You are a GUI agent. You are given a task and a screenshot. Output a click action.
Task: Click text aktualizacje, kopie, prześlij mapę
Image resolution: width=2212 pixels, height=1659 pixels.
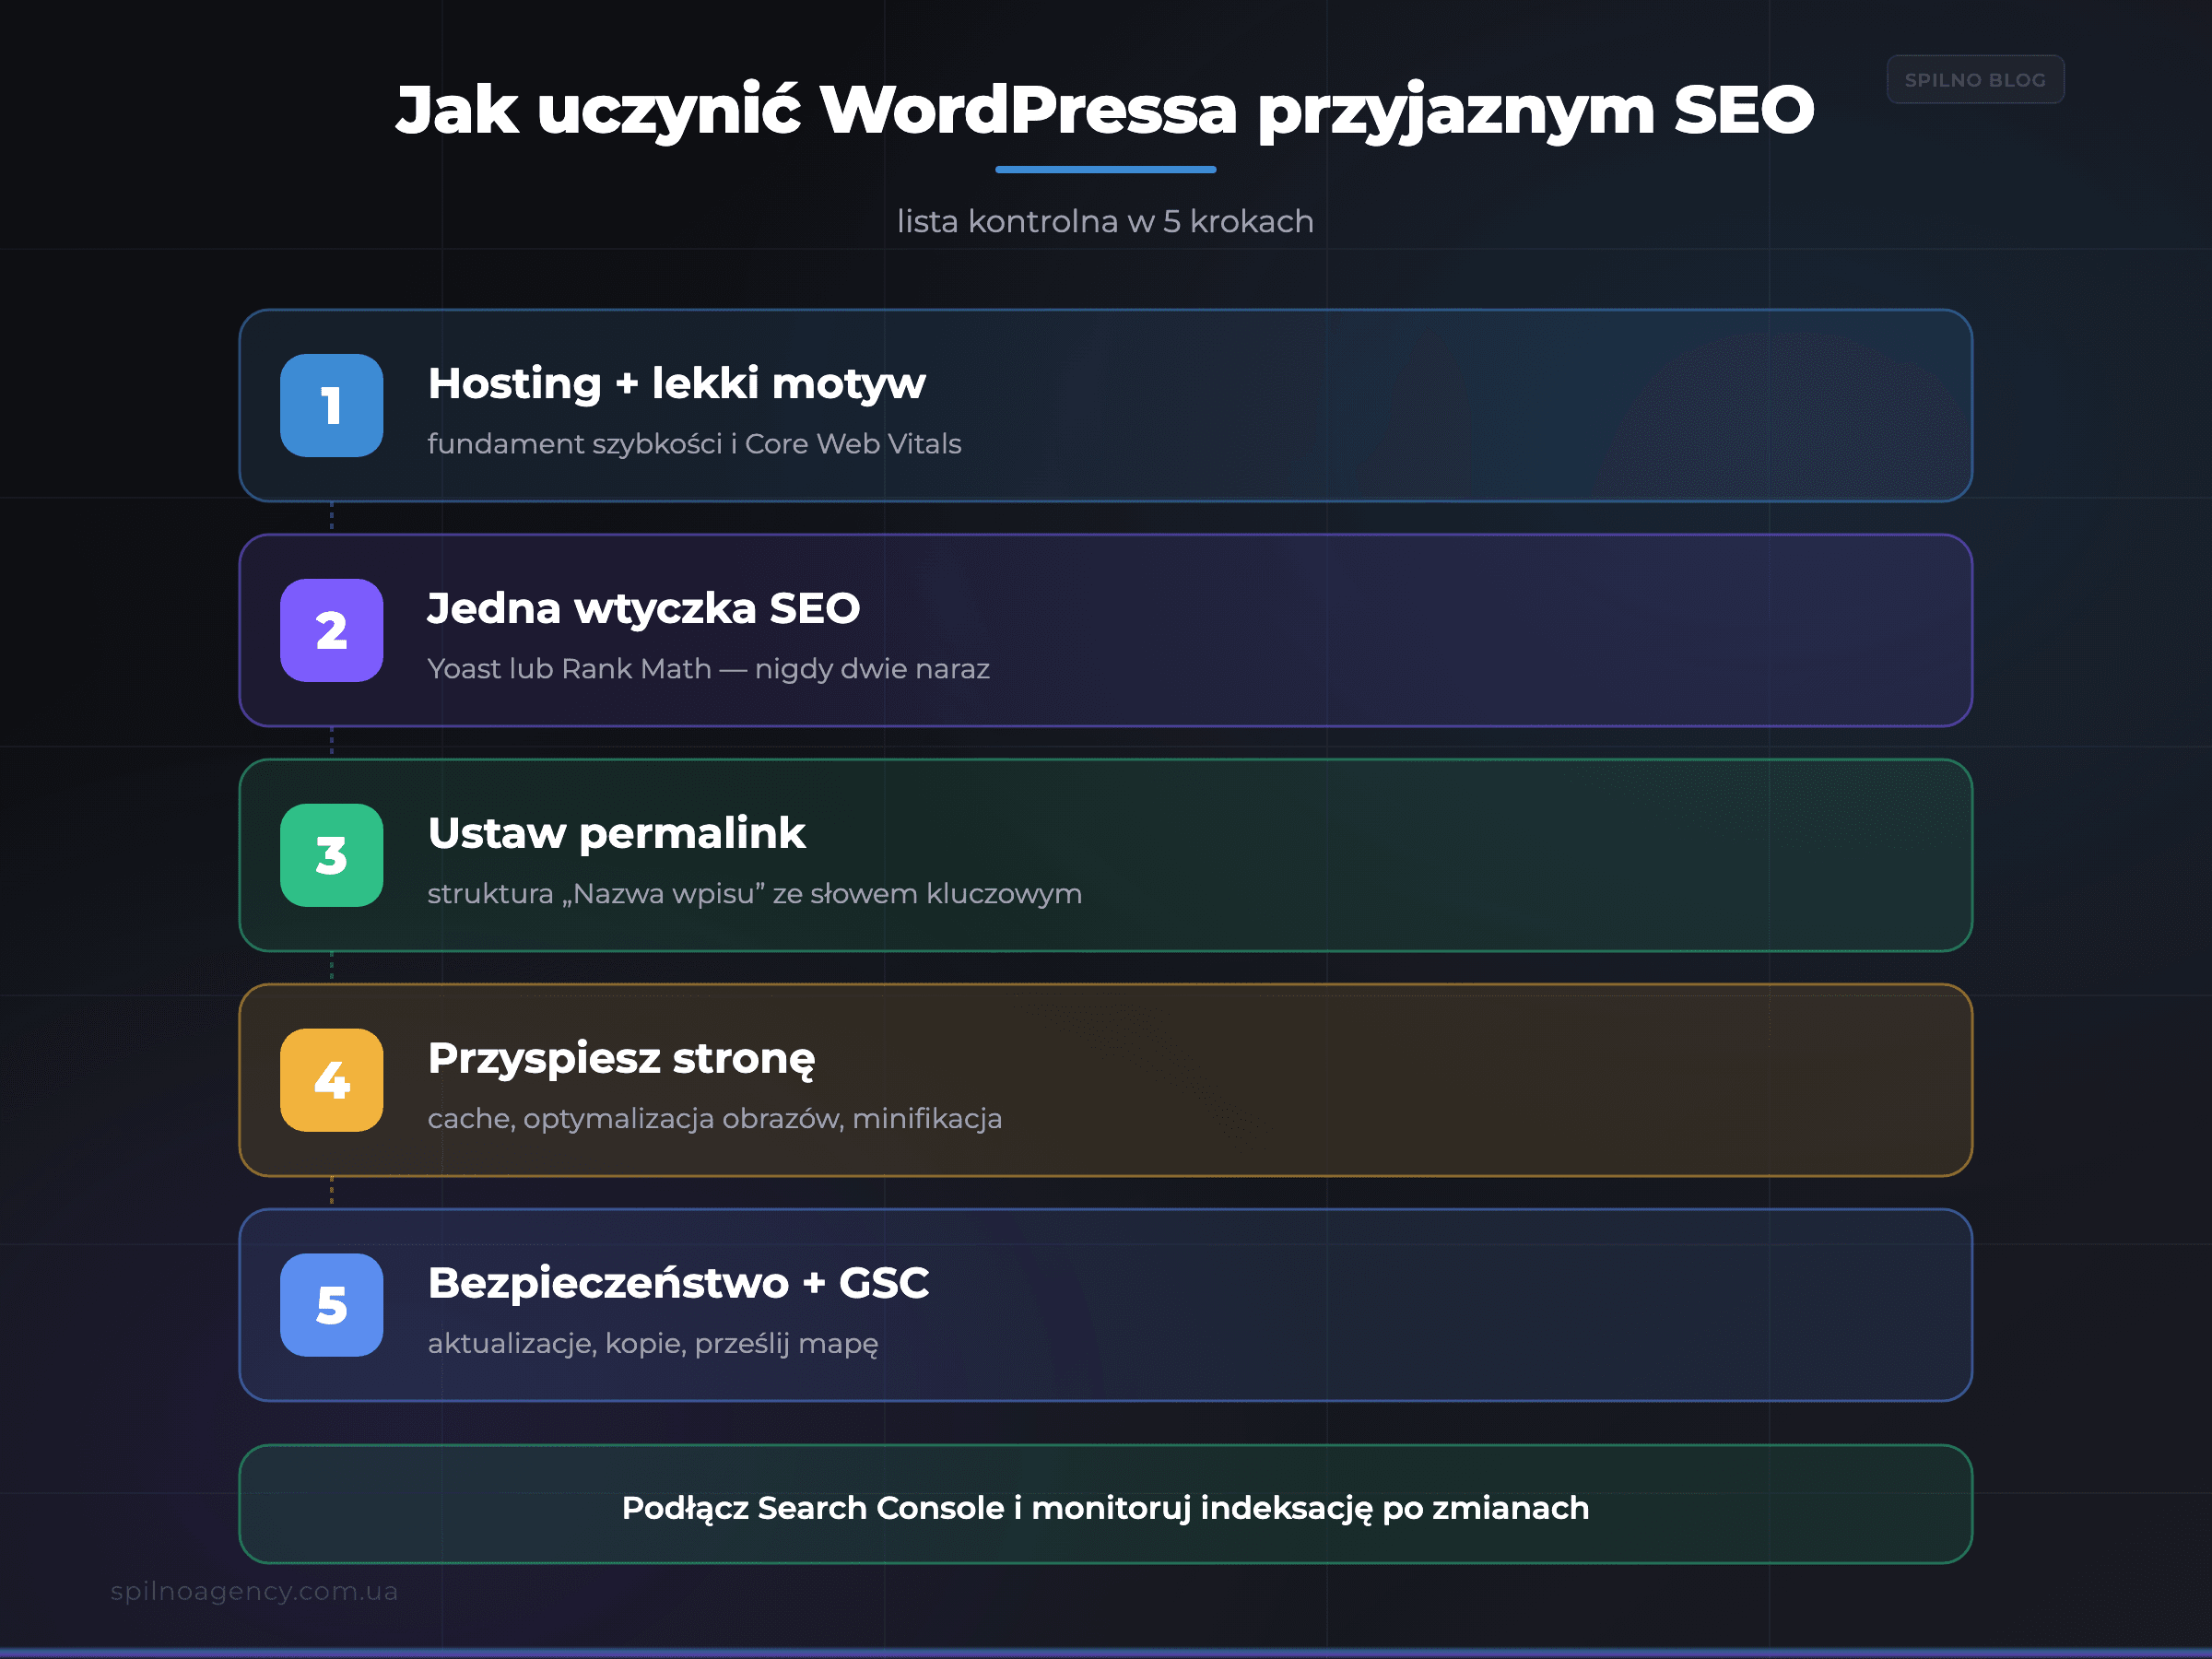click(x=652, y=1343)
